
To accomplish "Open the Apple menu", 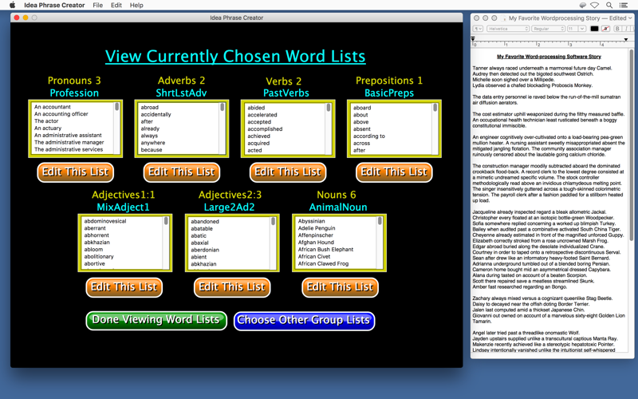I will click(12, 5).
